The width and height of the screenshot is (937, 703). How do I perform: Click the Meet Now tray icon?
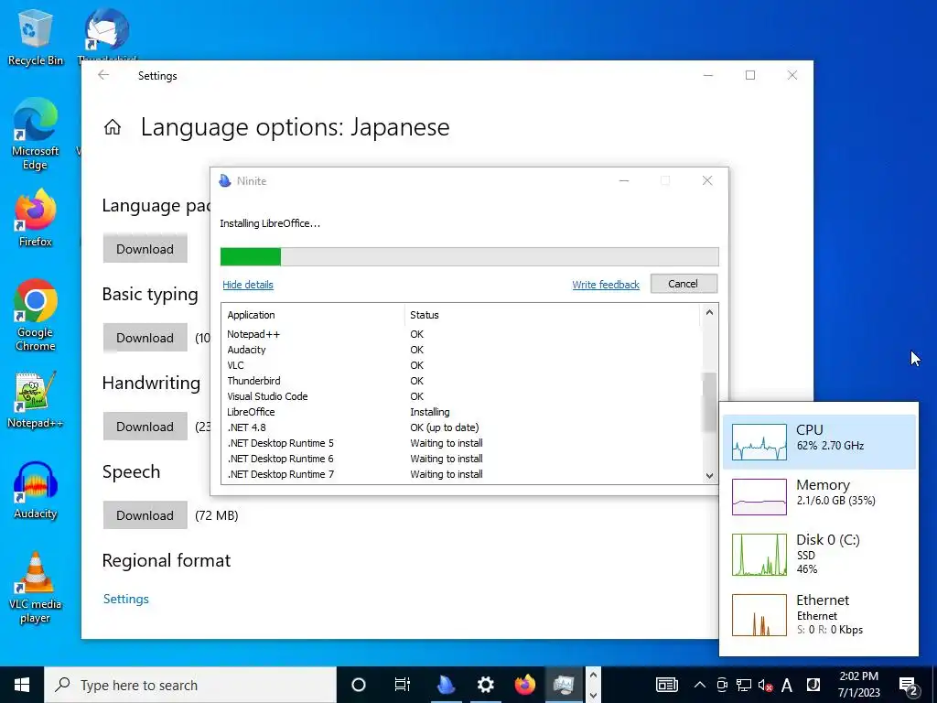pyautogui.click(x=722, y=685)
